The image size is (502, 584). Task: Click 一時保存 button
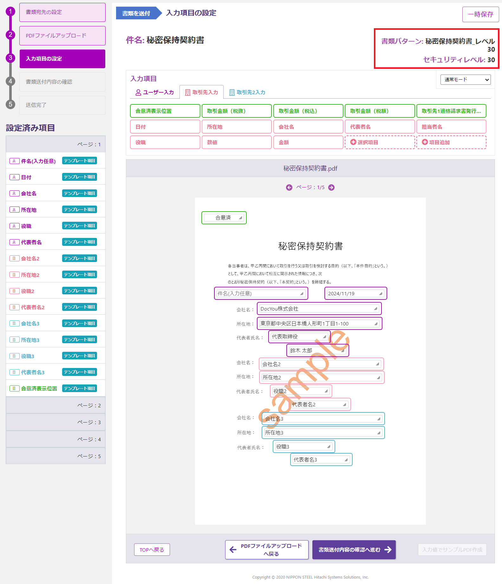(480, 14)
